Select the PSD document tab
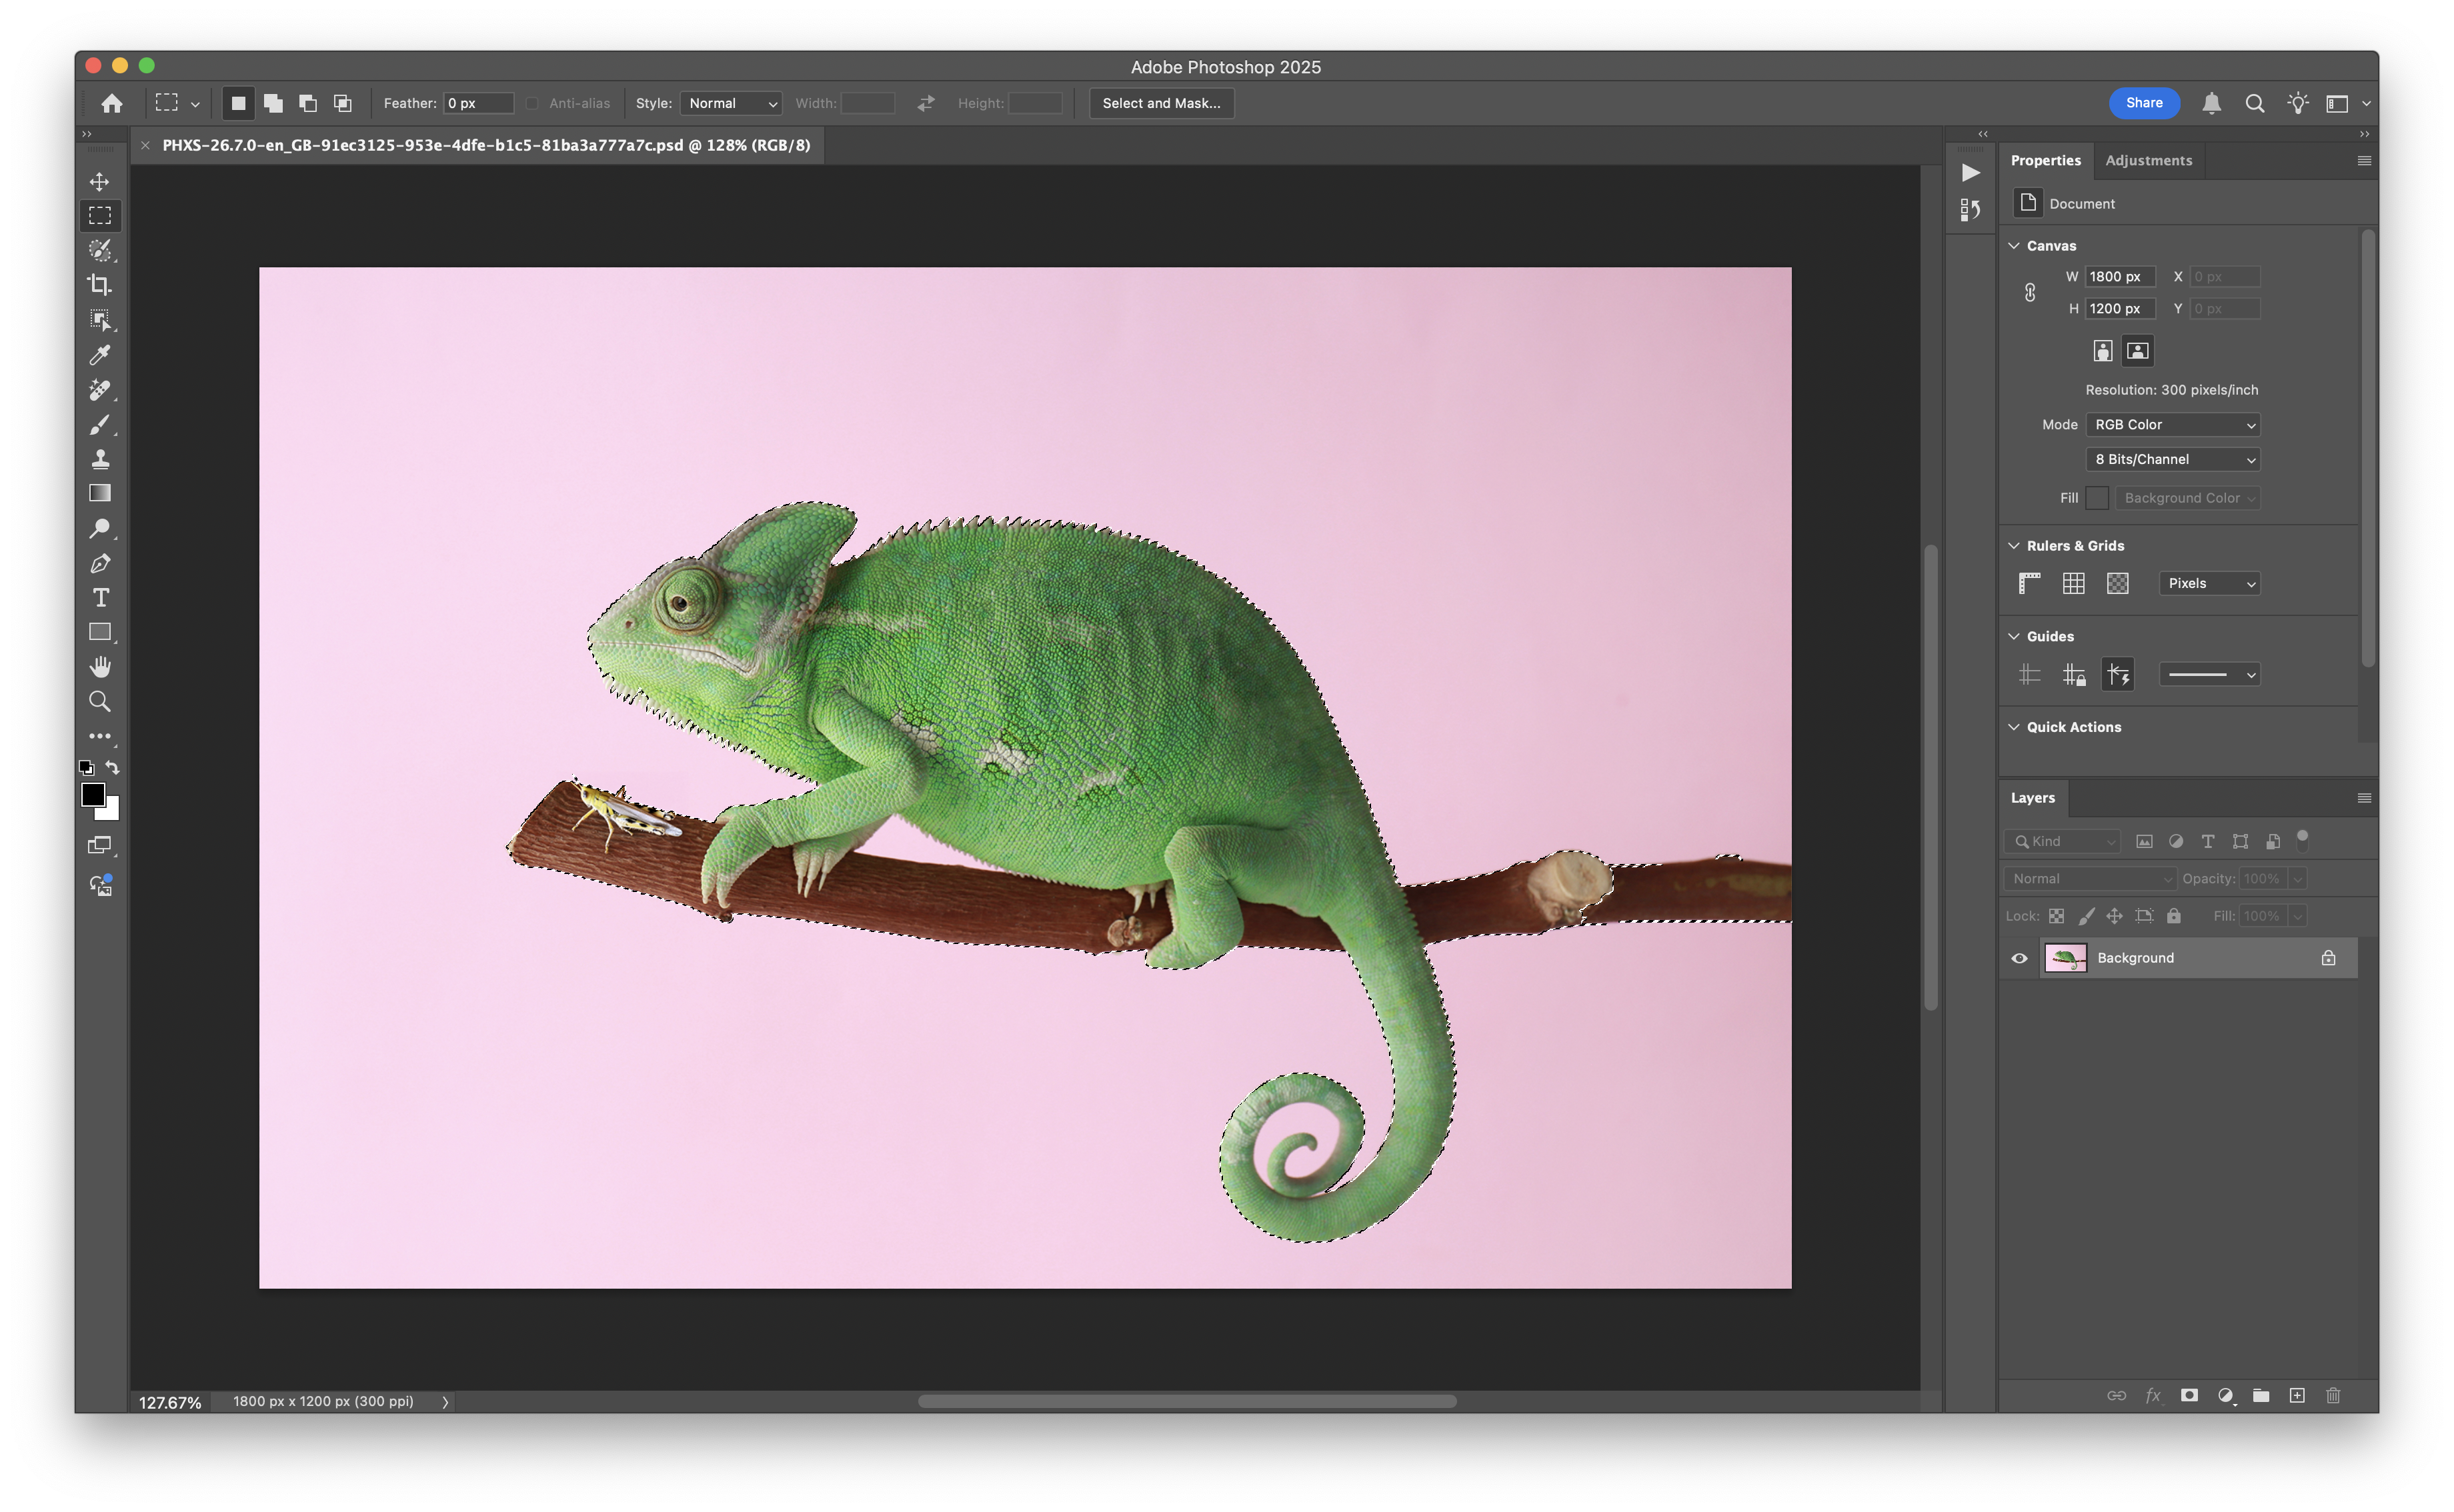Screen dimensions: 2454x1512 click(486, 145)
